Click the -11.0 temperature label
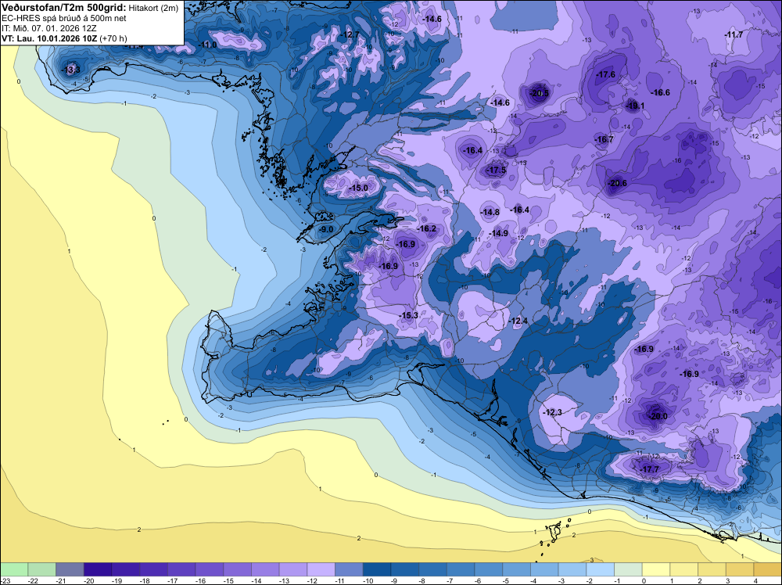This screenshot has height=585, width=782. tap(207, 45)
